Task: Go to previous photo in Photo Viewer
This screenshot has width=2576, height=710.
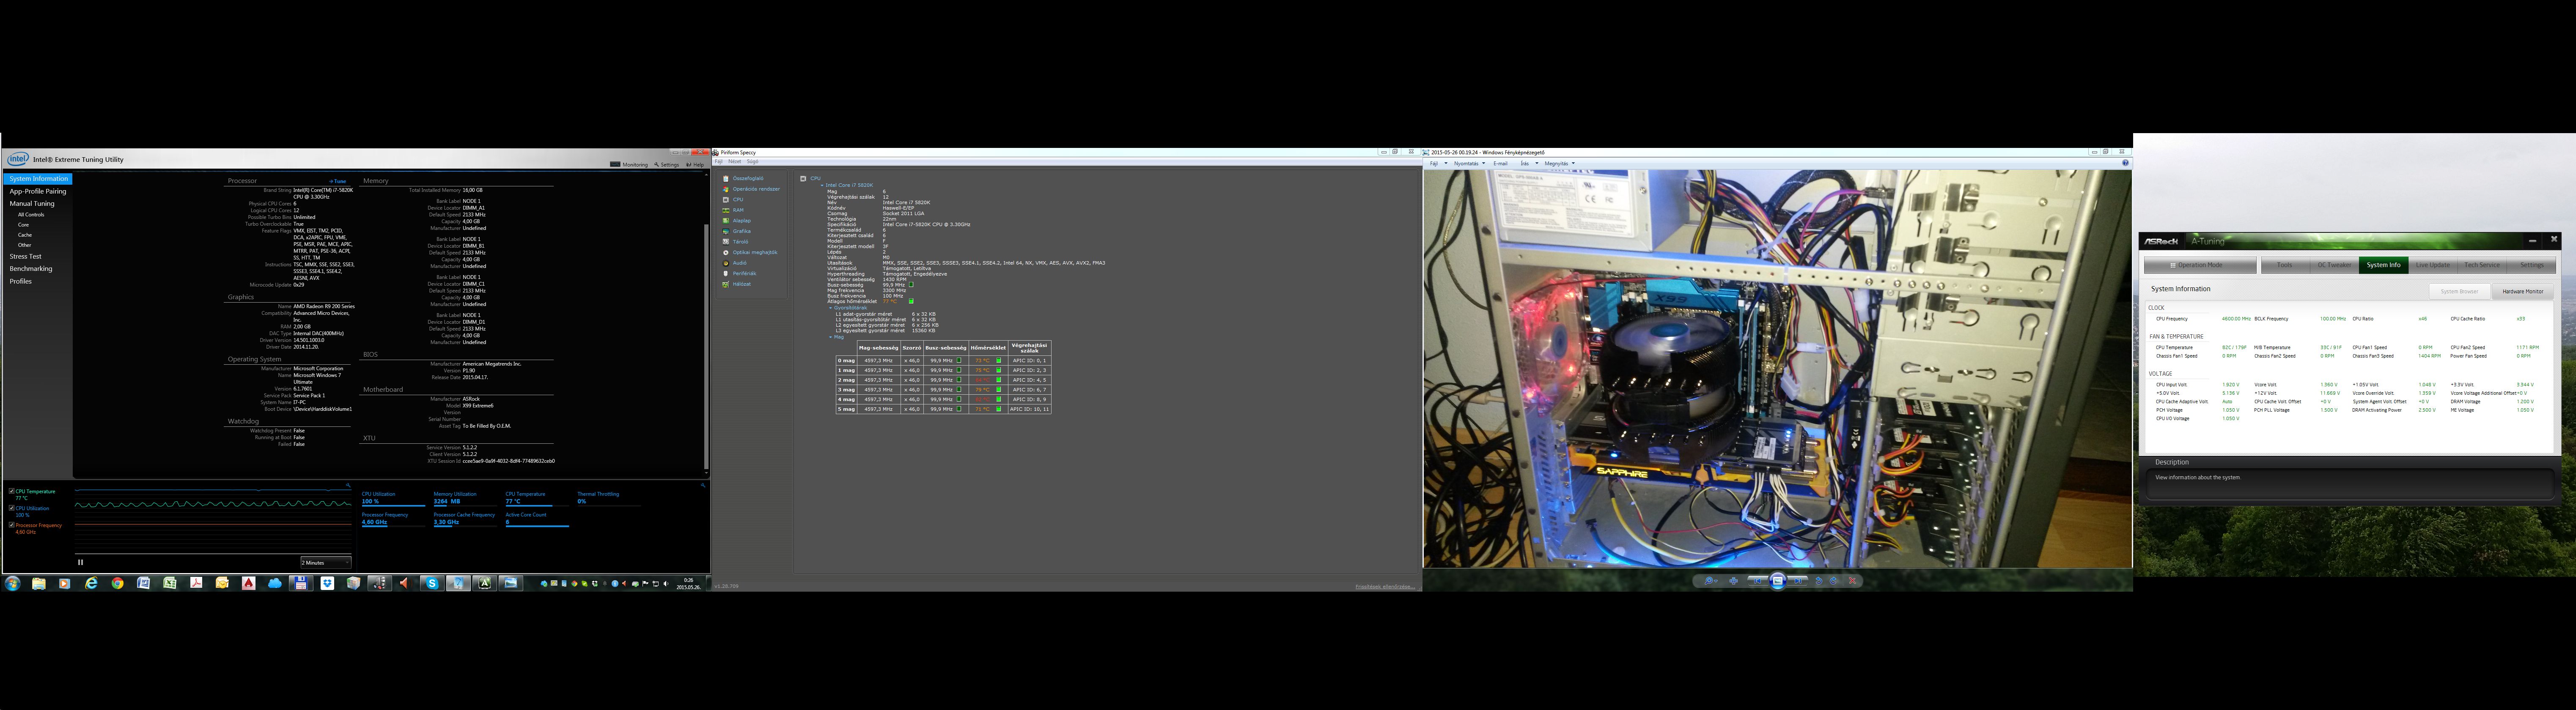Action: click(x=1758, y=581)
